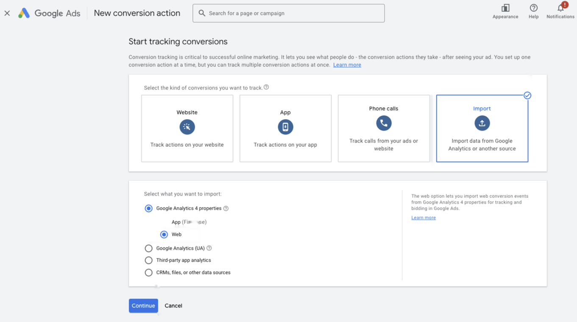This screenshot has width=577, height=322.
Task: Click the 'New conversion action' title
Action: pos(137,13)
